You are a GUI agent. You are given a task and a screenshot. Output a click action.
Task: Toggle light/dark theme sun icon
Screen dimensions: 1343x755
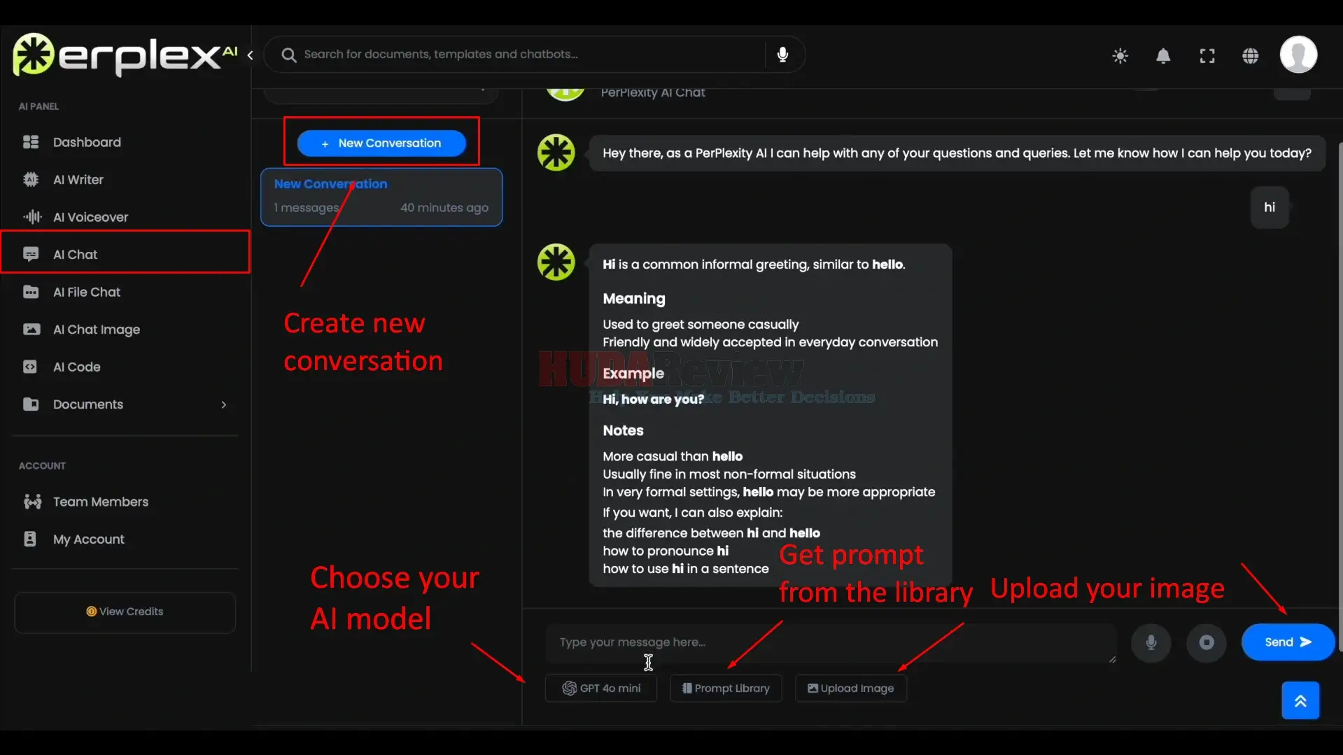tap(1120, 56)
